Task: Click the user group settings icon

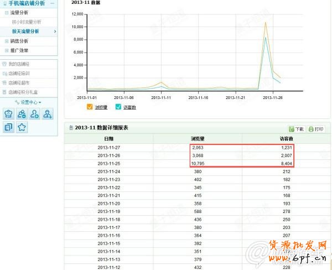Action: pos(22,114)
